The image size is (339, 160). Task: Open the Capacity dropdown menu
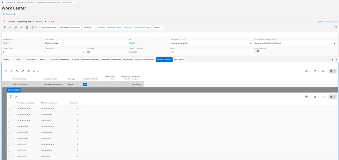(89, 27)
